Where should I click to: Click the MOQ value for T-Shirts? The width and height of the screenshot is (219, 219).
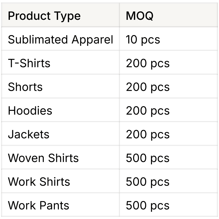(x=148, y=63)
